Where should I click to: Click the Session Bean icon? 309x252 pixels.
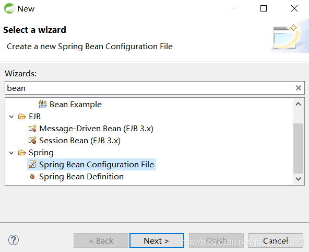coord(32,141)
